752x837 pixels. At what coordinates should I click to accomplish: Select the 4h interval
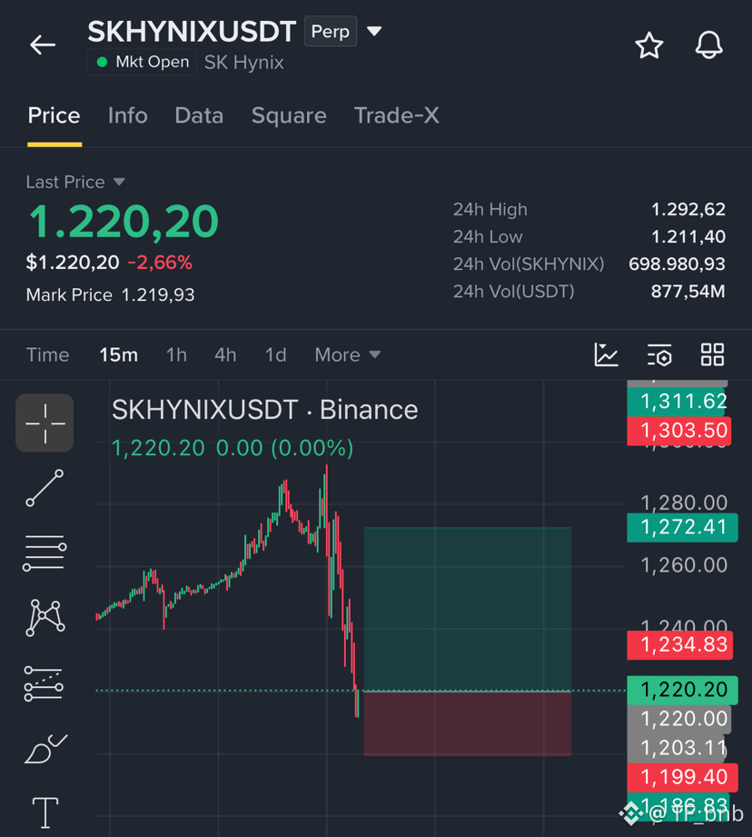[x=225, y=355]
